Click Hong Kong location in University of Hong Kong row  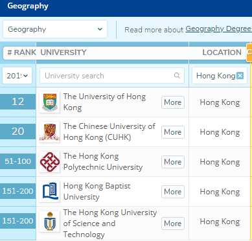(x=220, y=102)
